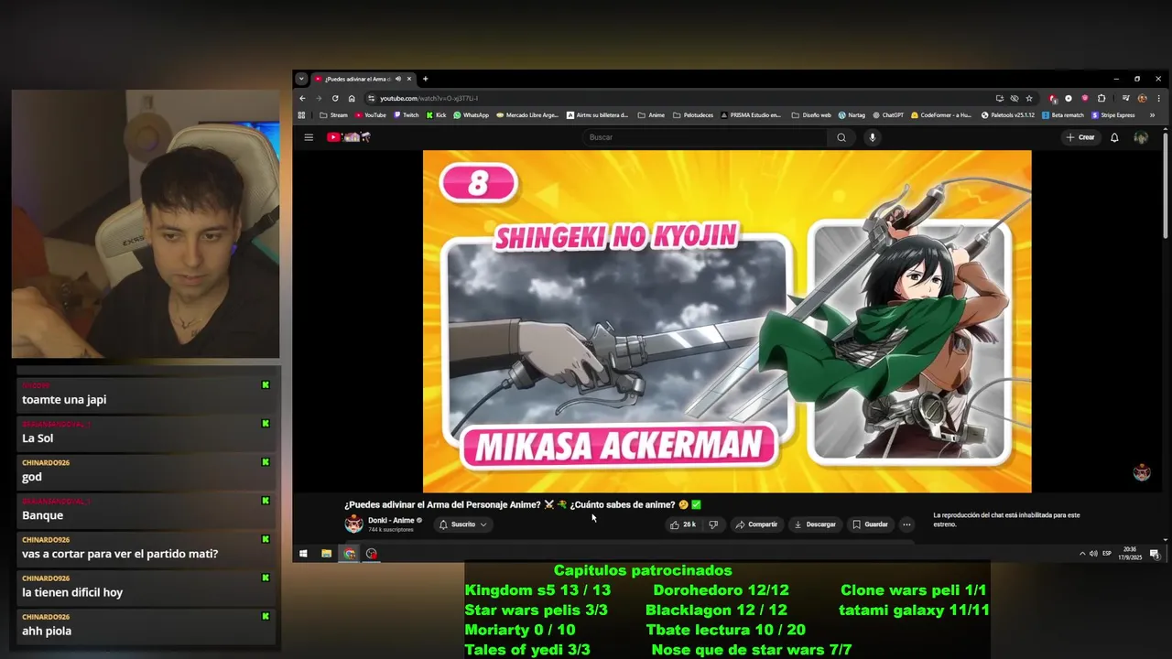Open the Nartag bookmark
The height and width of the screenshot is (659, 1172).
(x=852, y=115)
